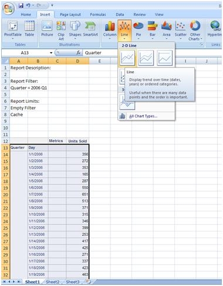Switch to the Home tab

26,15
